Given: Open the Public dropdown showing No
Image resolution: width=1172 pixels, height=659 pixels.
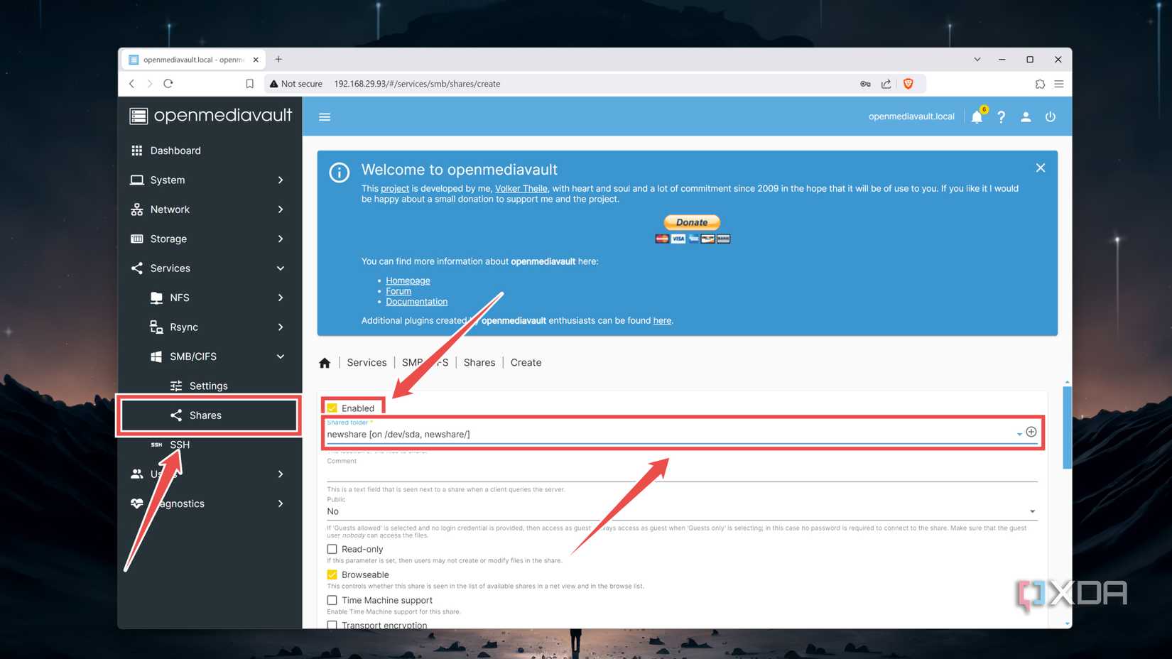Looking at the screenshot, I should (x=682, y=511).
